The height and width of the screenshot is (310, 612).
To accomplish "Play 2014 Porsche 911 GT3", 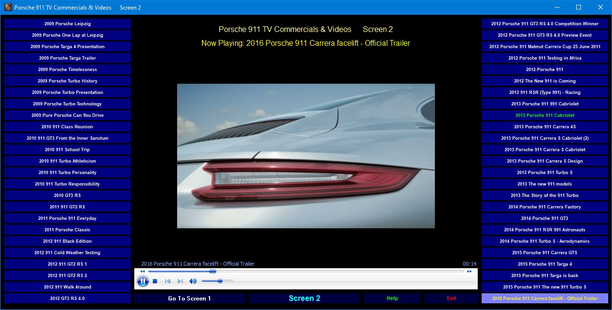I will [545, 218].
